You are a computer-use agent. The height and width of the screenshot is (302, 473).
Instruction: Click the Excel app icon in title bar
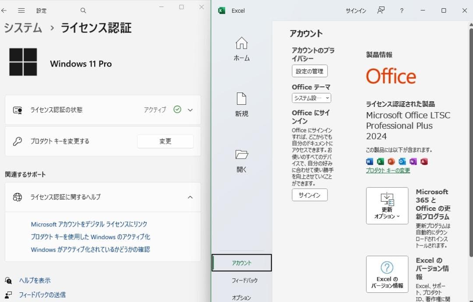tap(222, 11)
